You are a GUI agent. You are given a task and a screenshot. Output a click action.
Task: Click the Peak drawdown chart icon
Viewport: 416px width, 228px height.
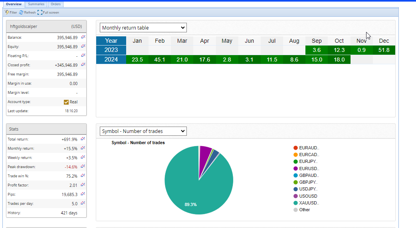pos(83,167)
